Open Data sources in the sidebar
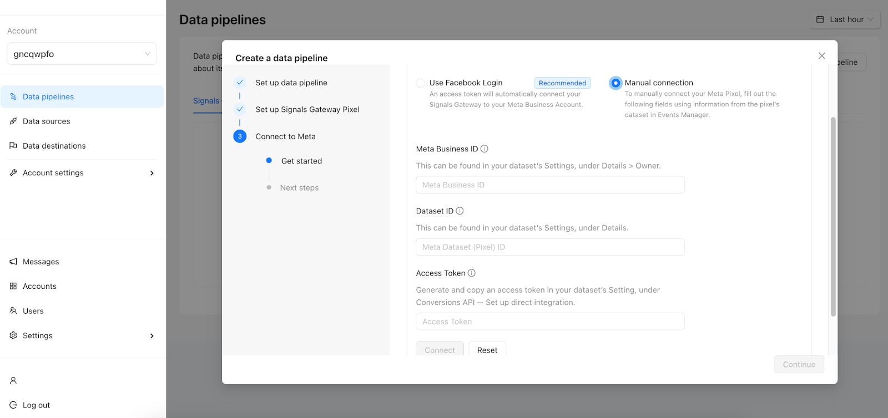The height and width of the screenshot is (418, 888). (x=82, y=121)
